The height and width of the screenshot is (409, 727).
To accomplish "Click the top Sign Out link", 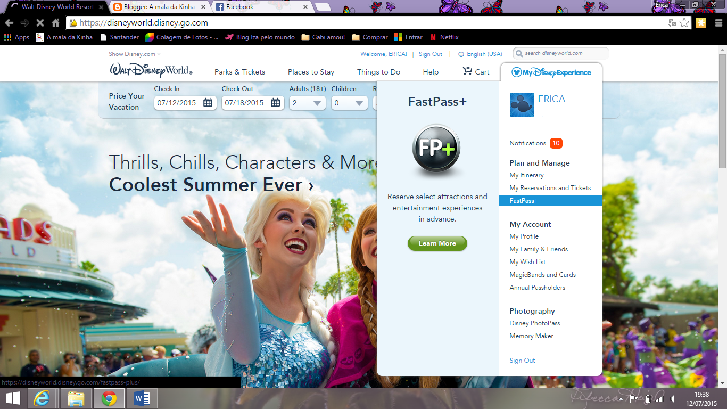I will (431, 54).
